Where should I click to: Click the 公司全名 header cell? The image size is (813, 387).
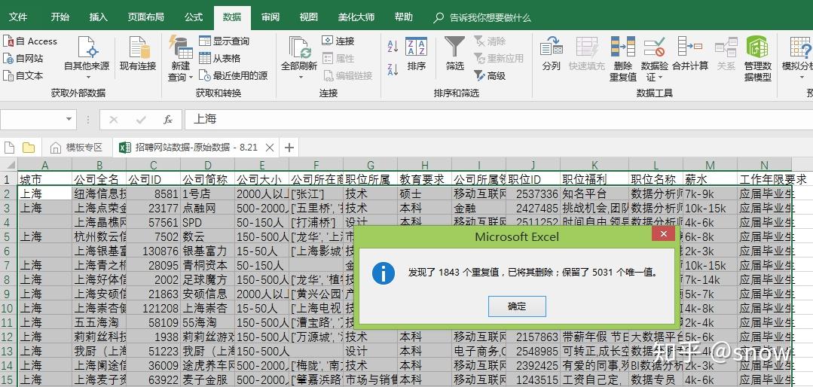(x=99, y=179)
